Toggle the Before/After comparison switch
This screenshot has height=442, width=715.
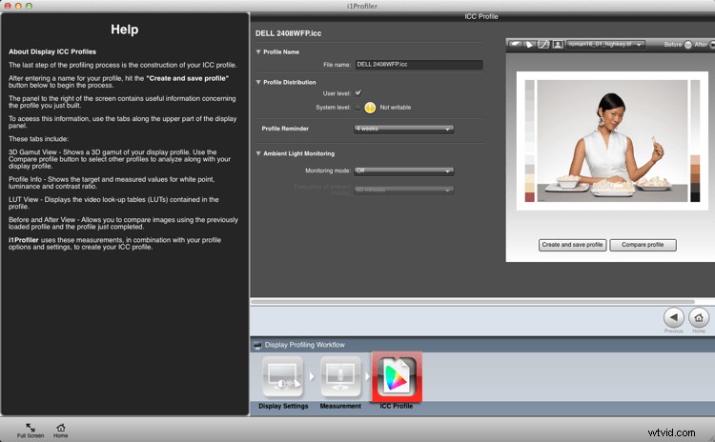click(687, 44)
